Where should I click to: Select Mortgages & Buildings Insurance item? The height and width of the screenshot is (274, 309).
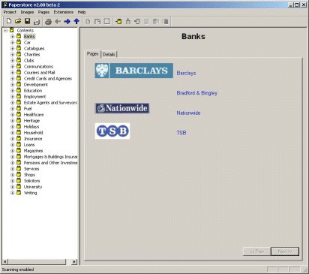[x=50, y=157]
